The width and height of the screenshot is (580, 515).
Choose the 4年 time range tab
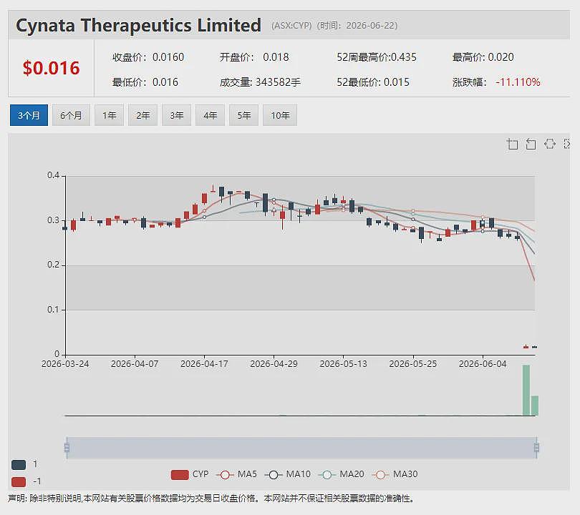[210, 115]
